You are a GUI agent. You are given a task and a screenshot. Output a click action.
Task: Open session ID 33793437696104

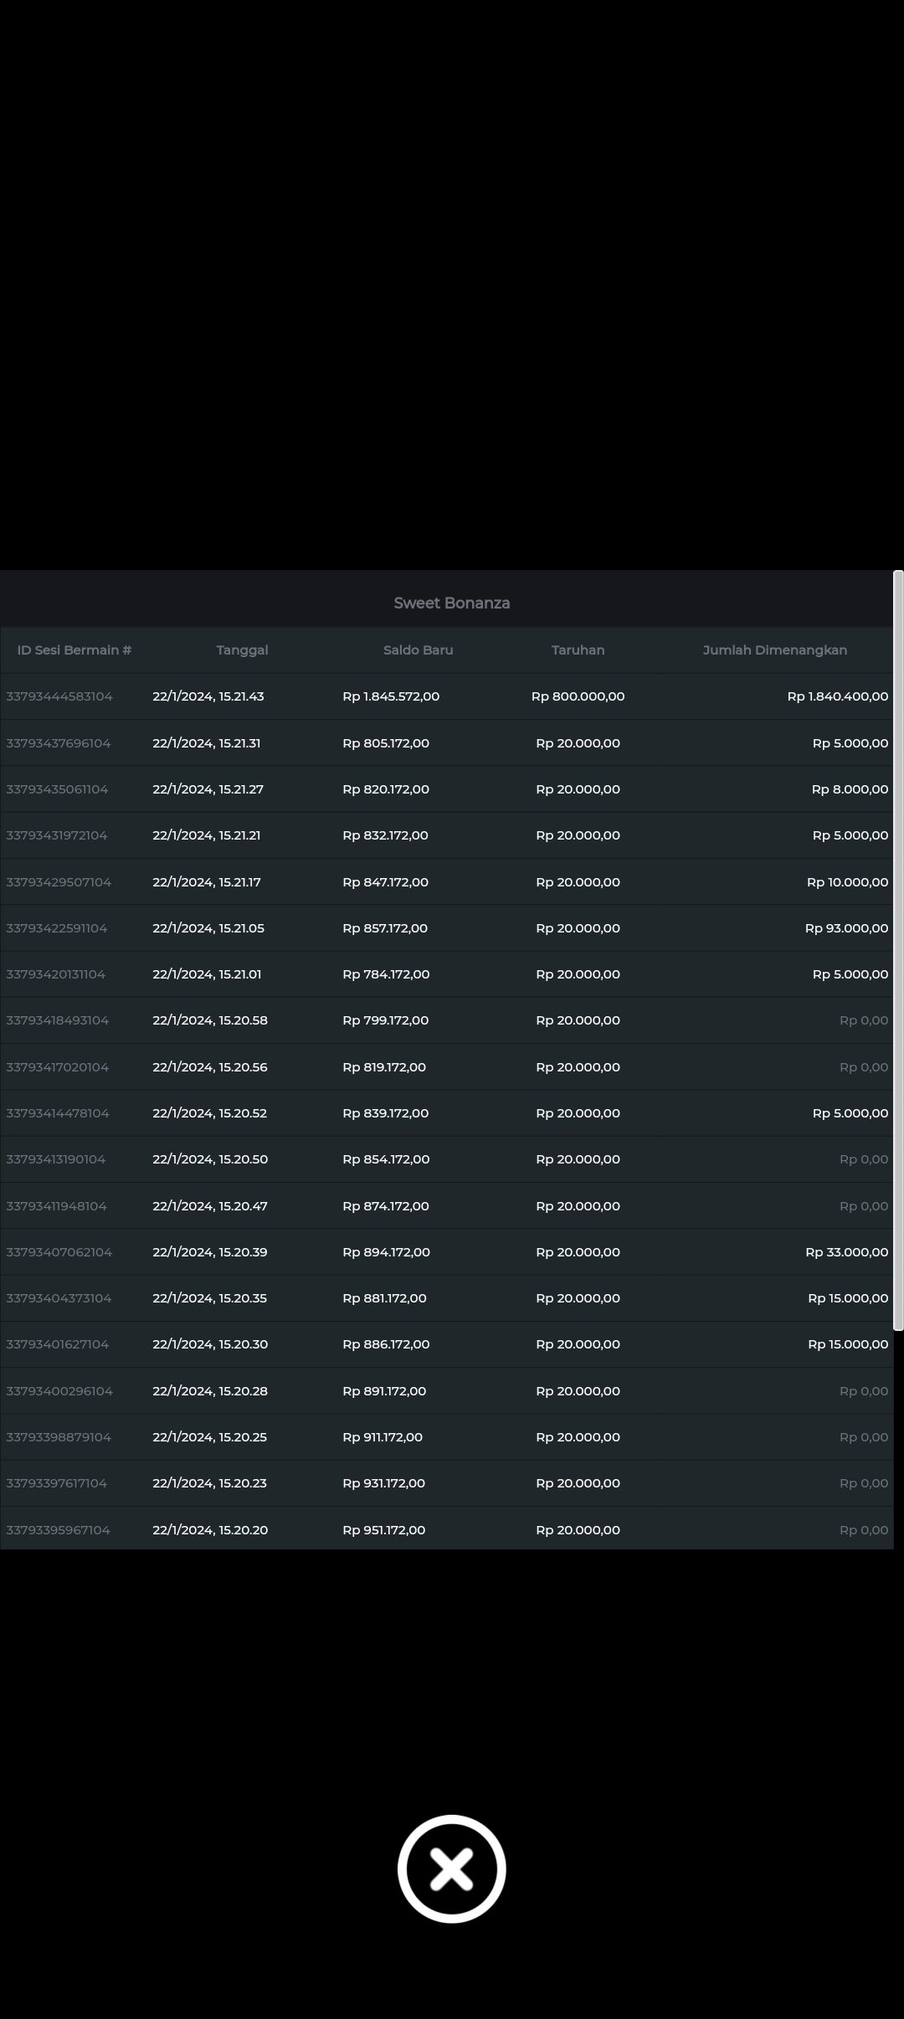(x=59, y=743)
